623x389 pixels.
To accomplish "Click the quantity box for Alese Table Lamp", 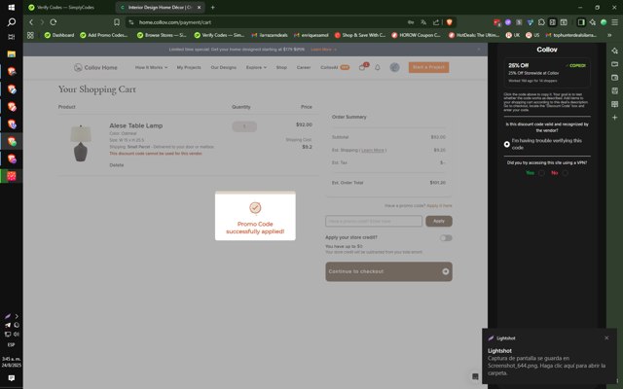I will pyautogui.click(x=244, y=126).
